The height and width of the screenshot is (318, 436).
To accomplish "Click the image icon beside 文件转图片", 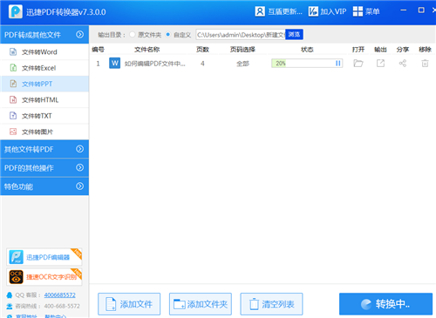I will click(13, 132).
